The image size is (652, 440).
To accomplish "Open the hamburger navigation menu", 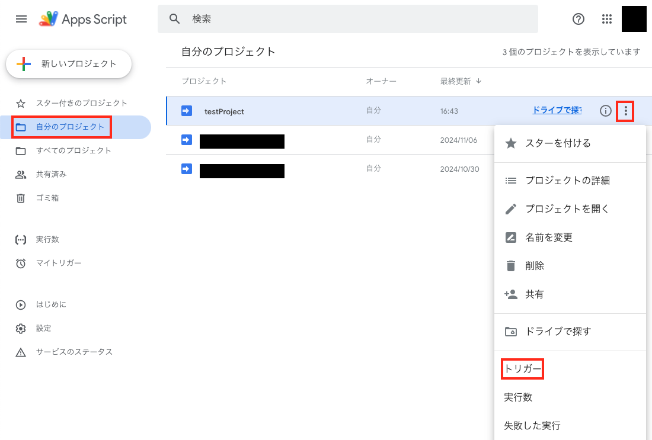I will point(21,19).
